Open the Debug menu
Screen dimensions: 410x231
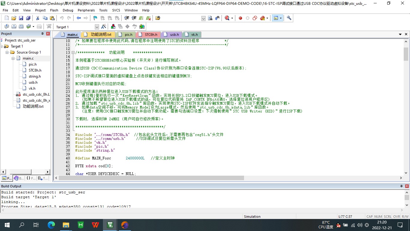68,10
